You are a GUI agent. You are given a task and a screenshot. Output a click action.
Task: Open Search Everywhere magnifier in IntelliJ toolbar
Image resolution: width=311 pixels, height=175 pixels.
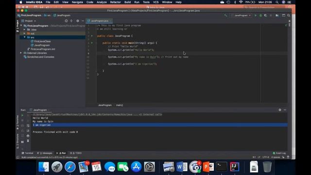coord(289,15)
